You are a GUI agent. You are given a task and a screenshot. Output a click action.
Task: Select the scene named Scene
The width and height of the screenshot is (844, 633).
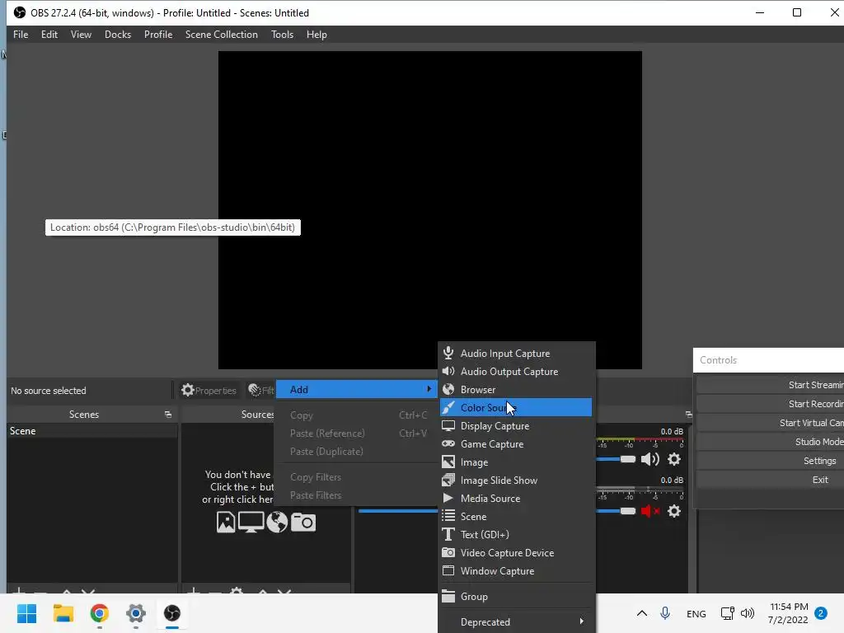click(x=92, y=431)
